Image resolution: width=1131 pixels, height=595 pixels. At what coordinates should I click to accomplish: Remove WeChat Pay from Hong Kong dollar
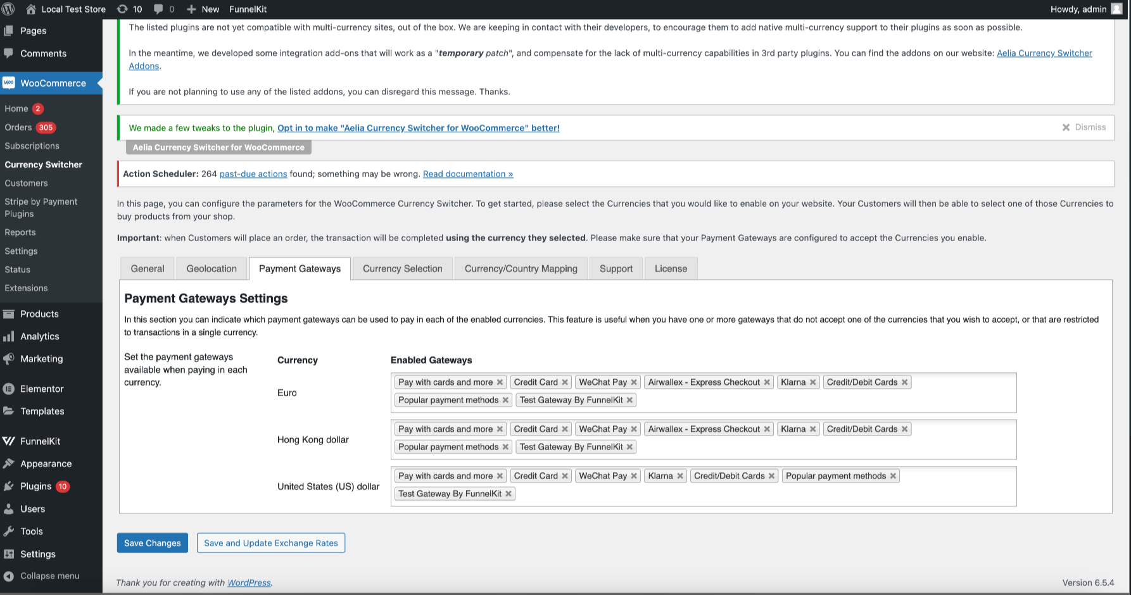(x=634, y=429)
